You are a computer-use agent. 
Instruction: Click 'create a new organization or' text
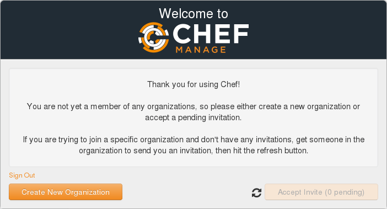coord(309,106)
